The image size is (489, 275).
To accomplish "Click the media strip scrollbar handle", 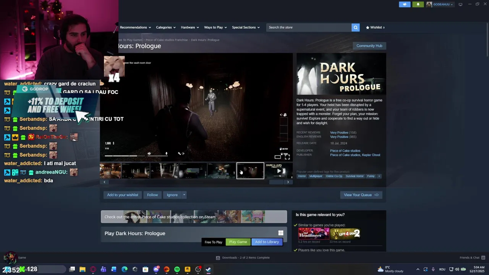I will (x=276, y=182).
